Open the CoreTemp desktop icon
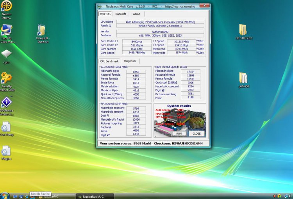 pos(7,129)
